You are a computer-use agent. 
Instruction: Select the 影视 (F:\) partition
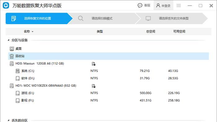tap(108, 100)
